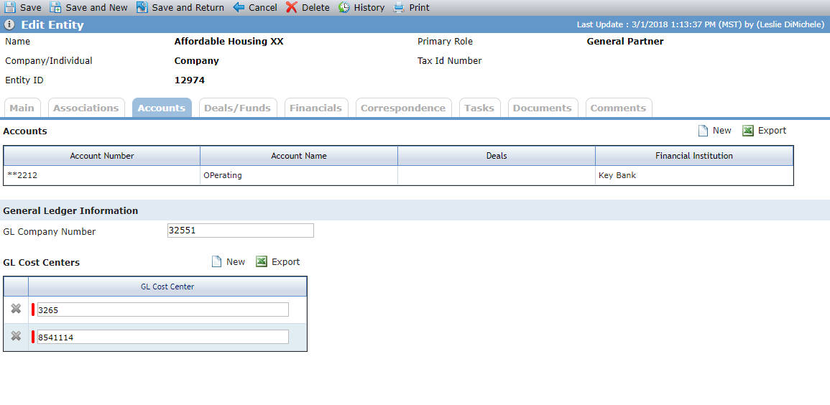Click the Save and Return icon
The height and width of the screenshot is (405, 830).
(142, 7)
